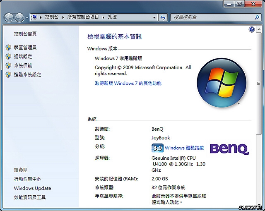Screen dimensions: 265x211
Task: Click the computer icon in the address bar
Action: pos(35,17)
